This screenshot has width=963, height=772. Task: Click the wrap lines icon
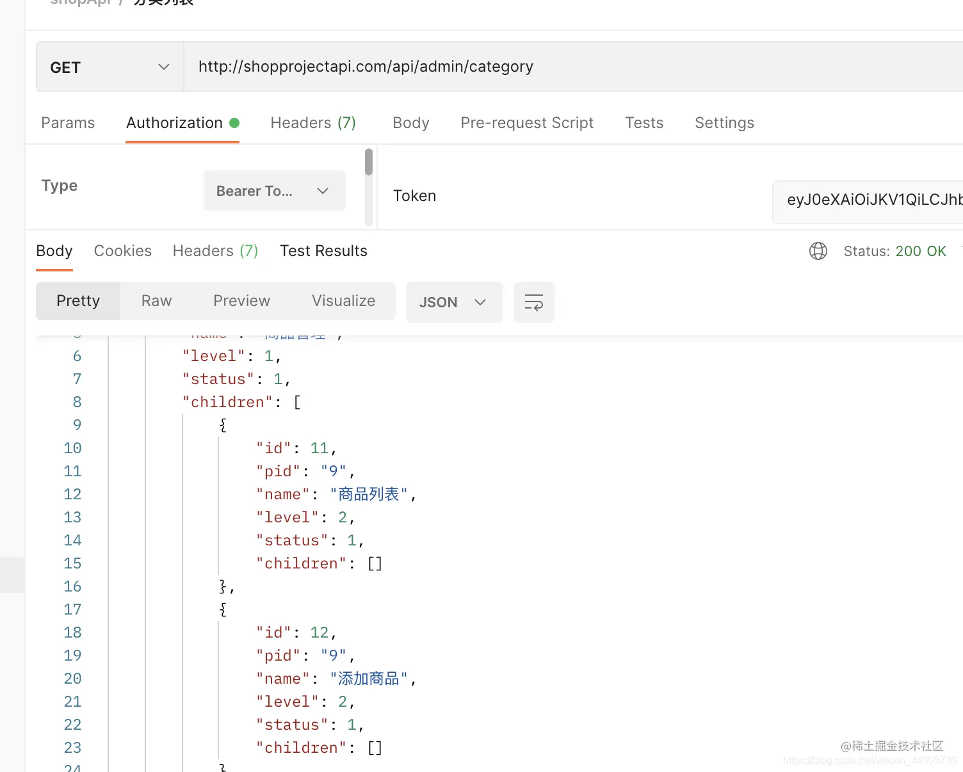[533, 302]
